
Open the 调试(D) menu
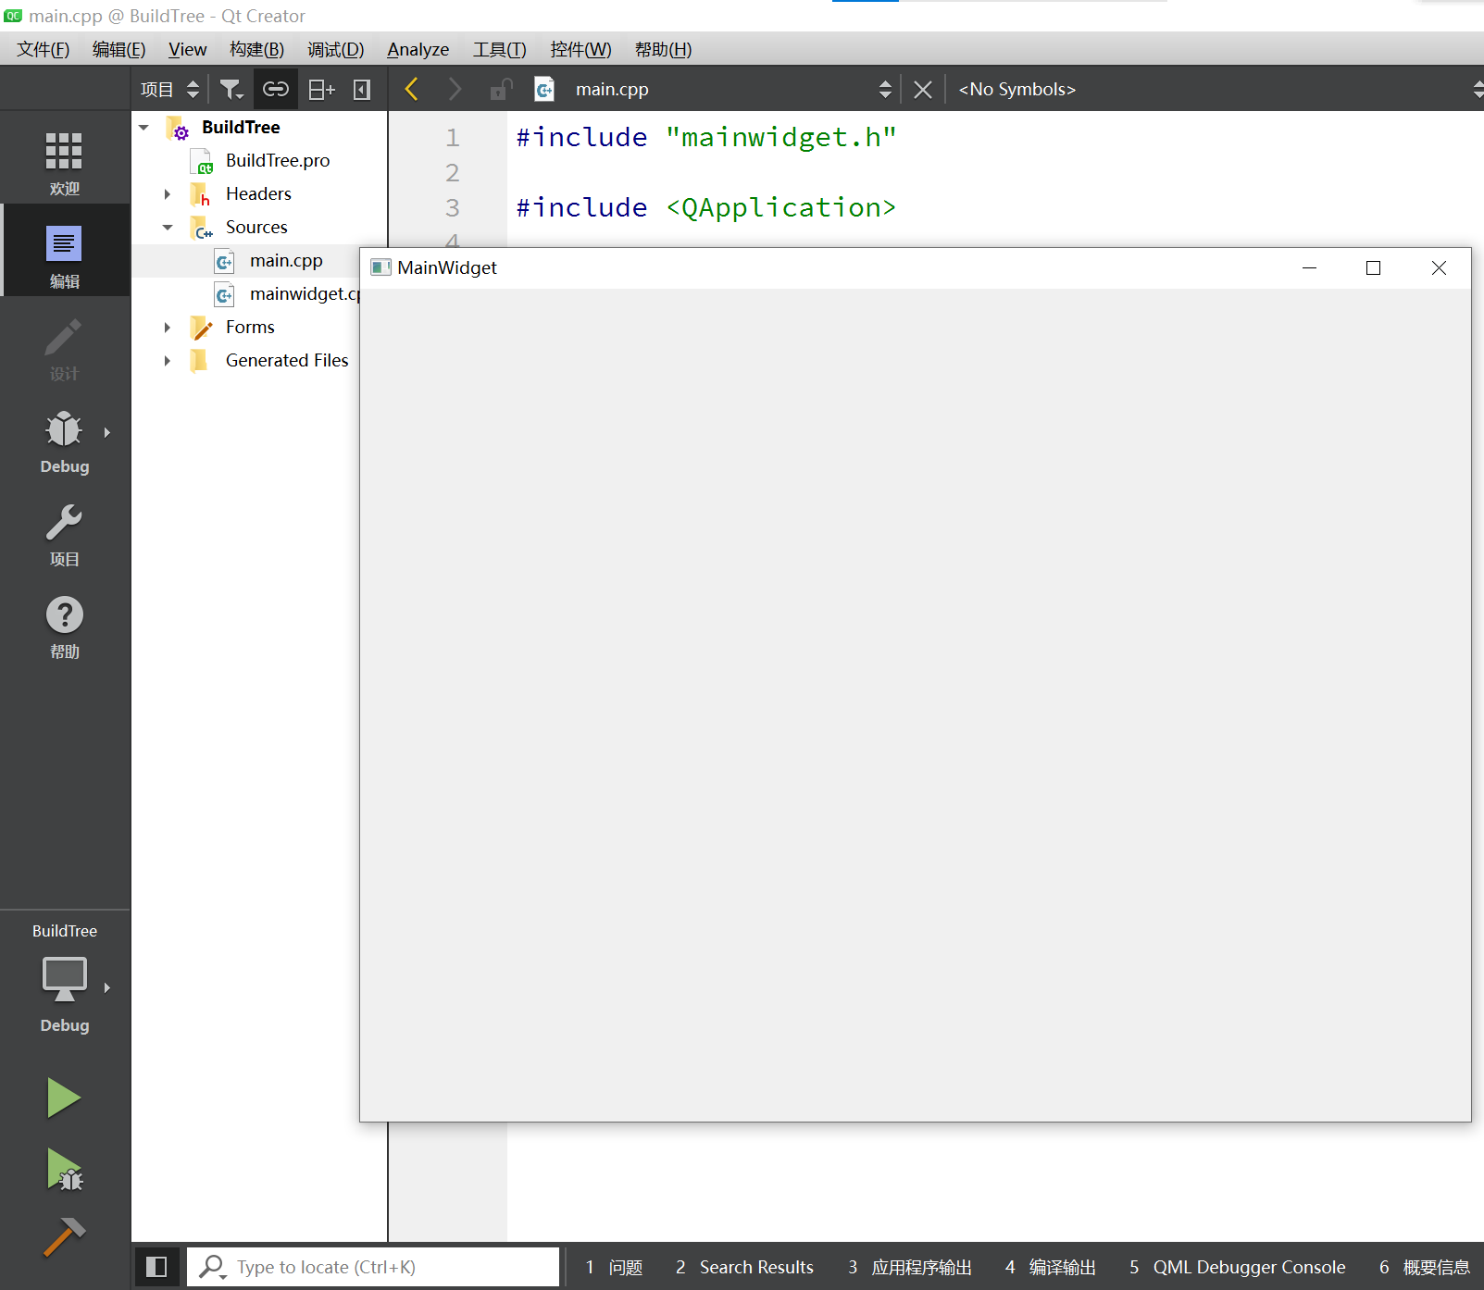(336, 49)
